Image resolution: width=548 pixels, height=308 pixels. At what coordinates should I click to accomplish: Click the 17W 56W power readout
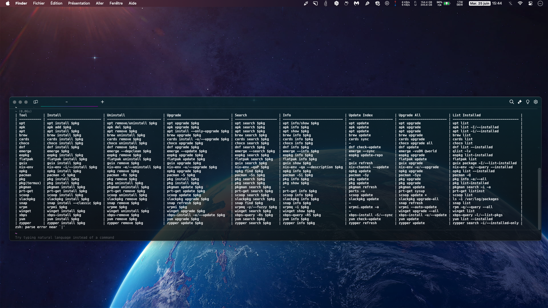[460, 3]
